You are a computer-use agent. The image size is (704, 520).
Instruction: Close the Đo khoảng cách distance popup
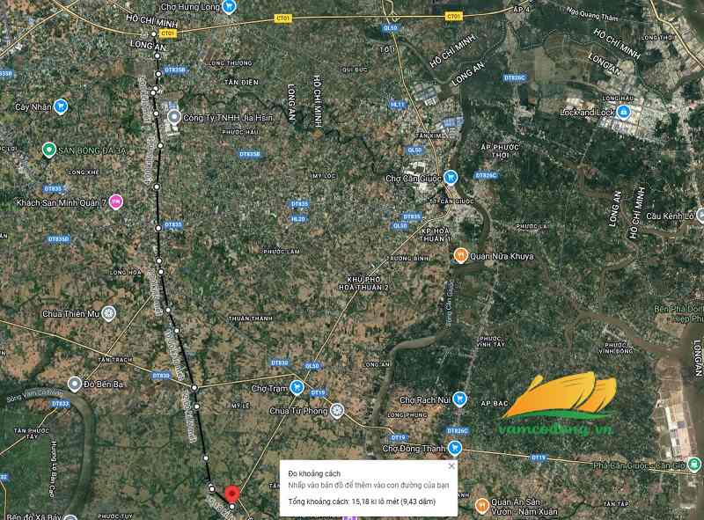coord(451,466)
